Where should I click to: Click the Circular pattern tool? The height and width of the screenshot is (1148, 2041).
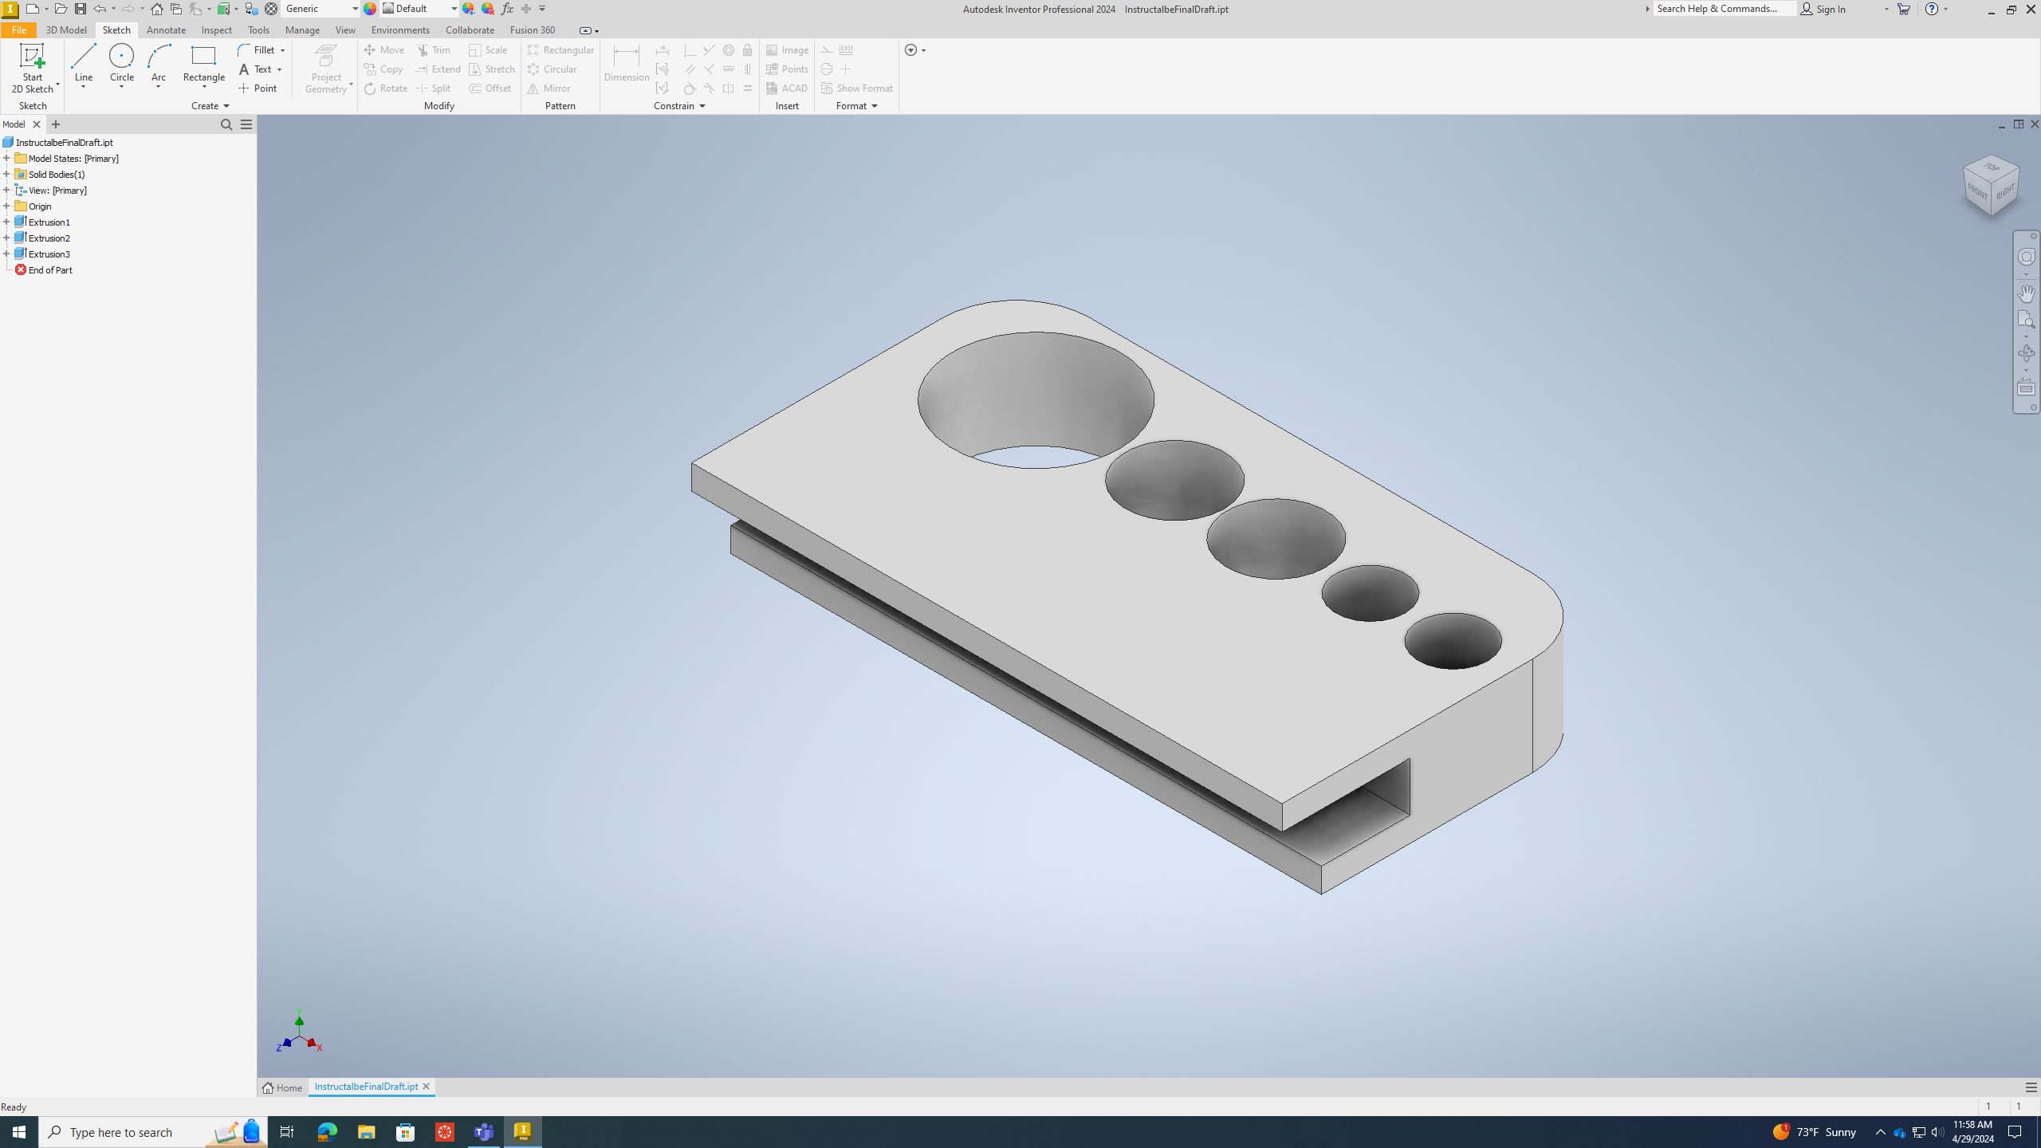(552, 69)
